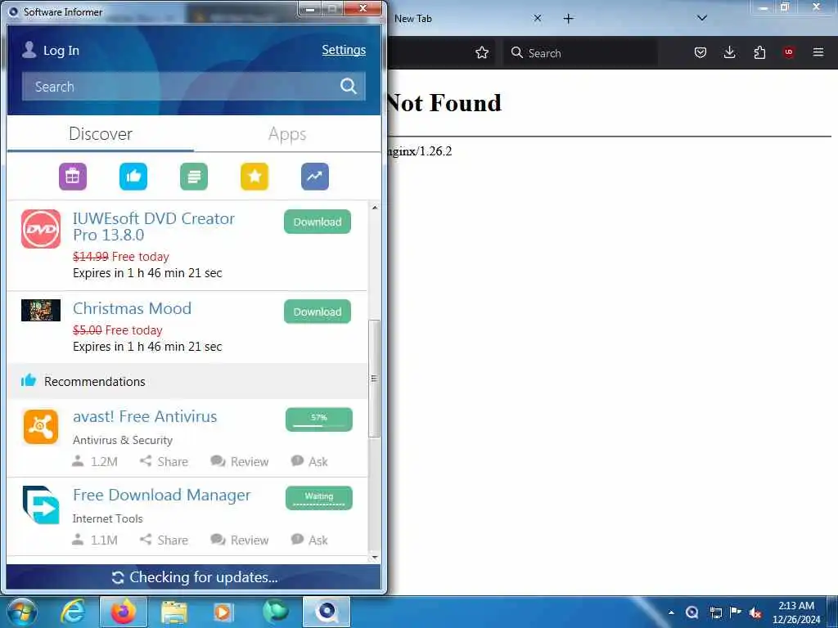The image size is (838, 628).
Task: Click the Christmas Mood thumbnail image
Action: pos(41,310)
